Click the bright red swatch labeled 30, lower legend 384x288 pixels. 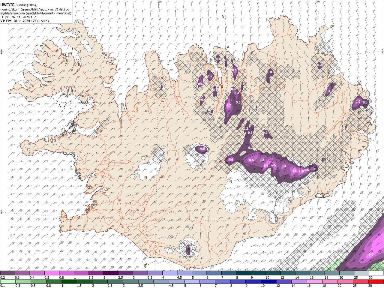(376, 281)
